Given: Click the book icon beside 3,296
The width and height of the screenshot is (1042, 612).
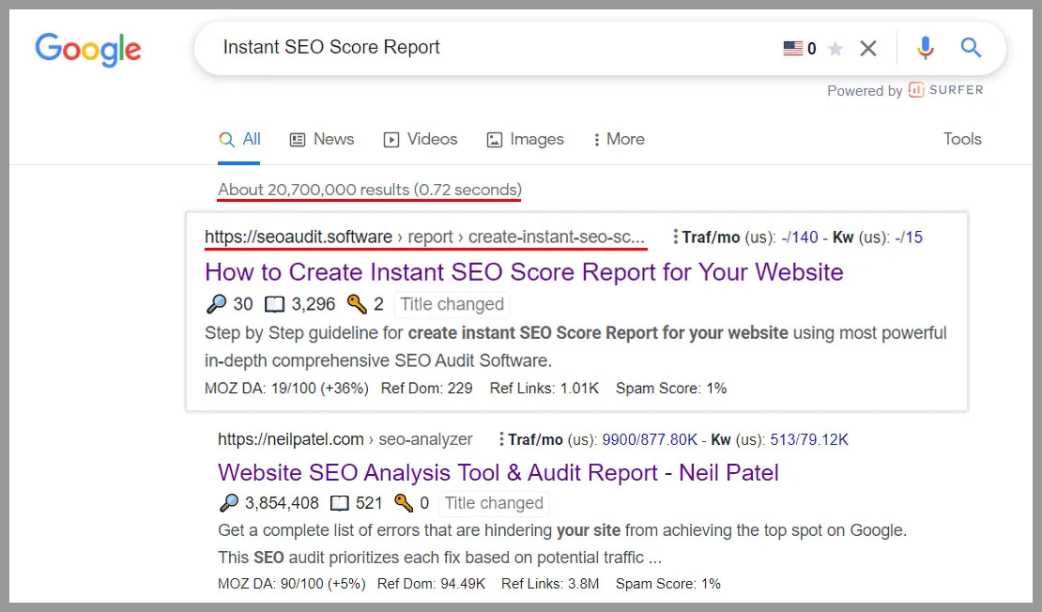Looking at the screenshot, I should click(x=274, y=305).
